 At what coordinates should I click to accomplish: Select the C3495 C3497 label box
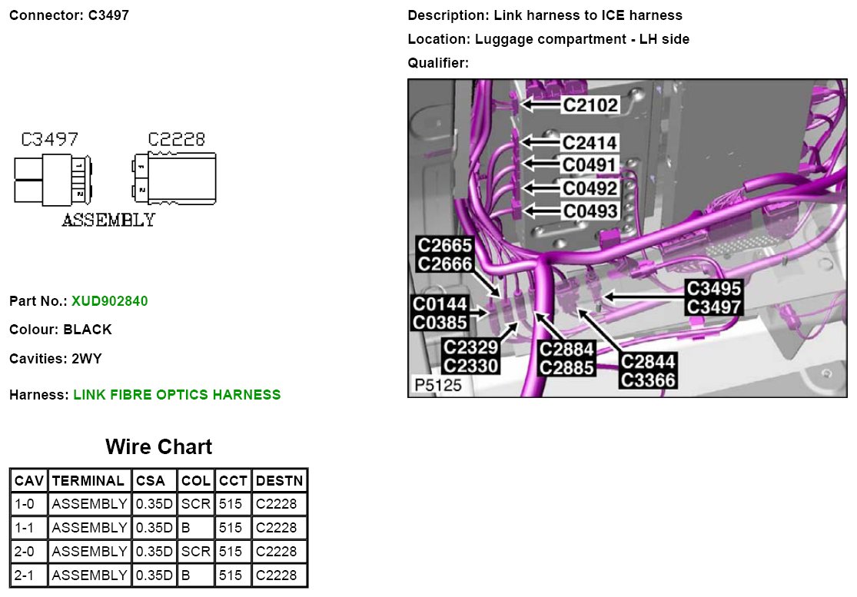click(714, 298)
